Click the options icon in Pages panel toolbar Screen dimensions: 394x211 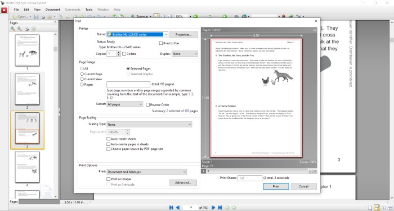tap(34, 29)
